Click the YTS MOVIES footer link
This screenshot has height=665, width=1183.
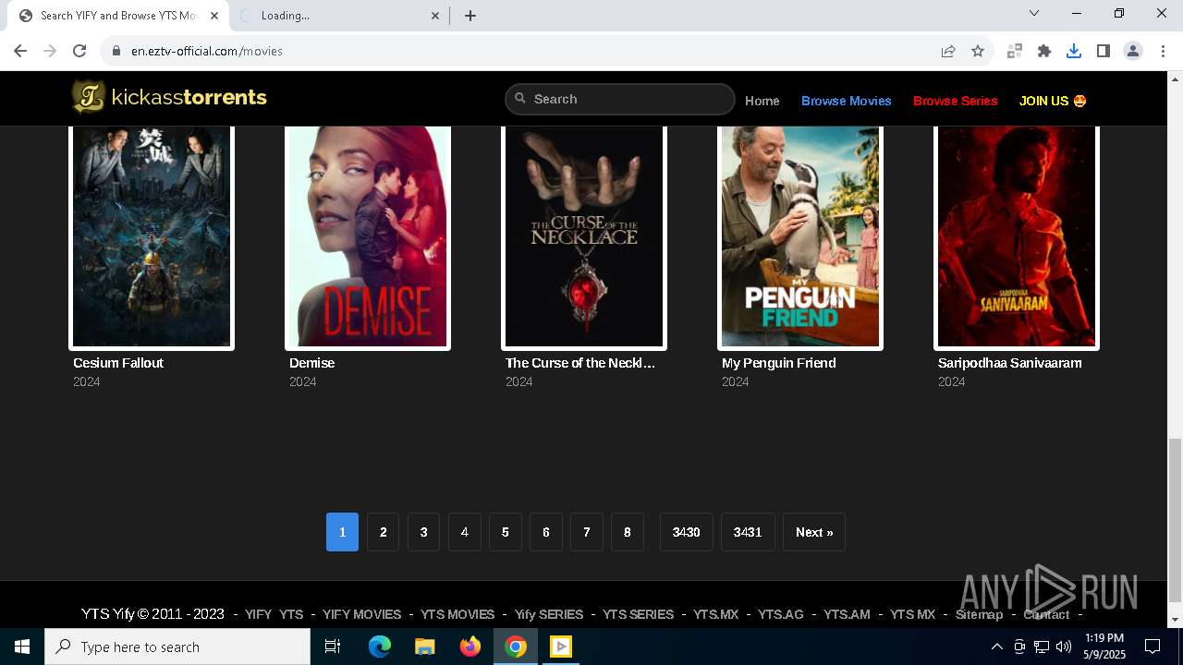pyautogui.click(x=457, y=614)
